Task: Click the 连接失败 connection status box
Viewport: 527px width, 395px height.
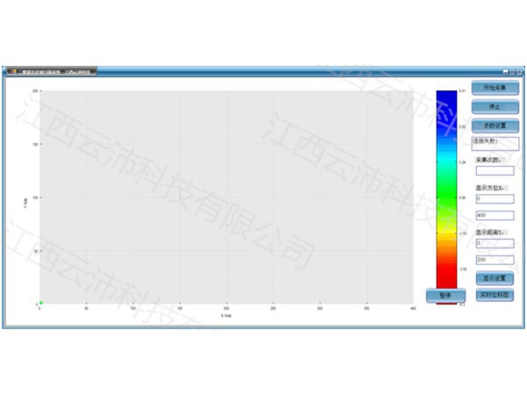Action: (495, 142)
